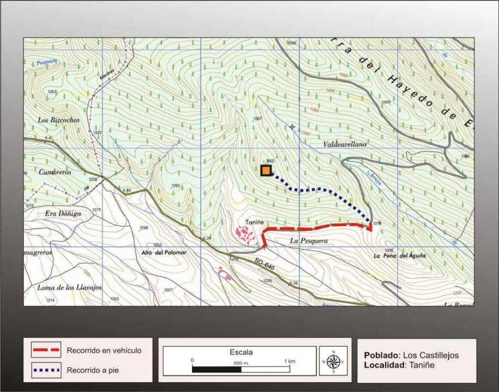Click the "1429" elevation point label
Screen dimensions: 499x392
point(386,102)
